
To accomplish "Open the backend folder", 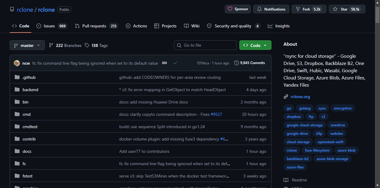I will [30, 90].
